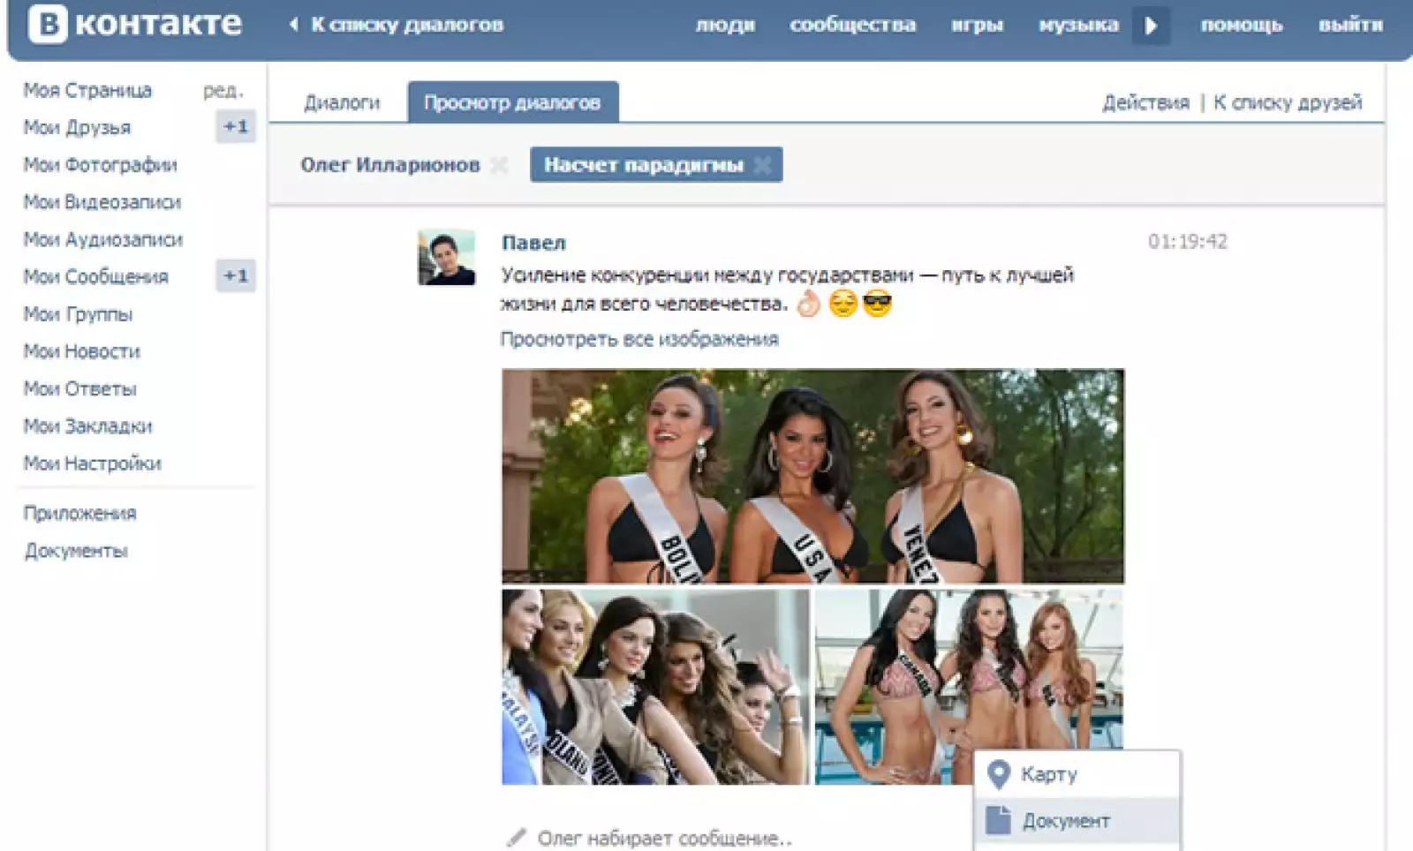The height and width of the screenshot is (851, 1413).
Task: Open Просмотреть все изображения link
Action: (x=639, y=339)
